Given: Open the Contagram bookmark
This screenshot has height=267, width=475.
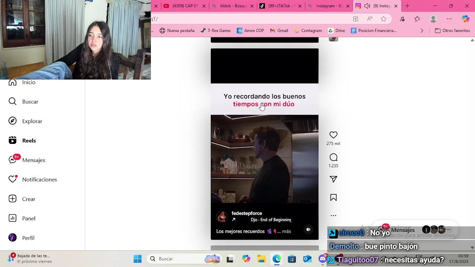Looking at the screenshot, I should [308, 31].
